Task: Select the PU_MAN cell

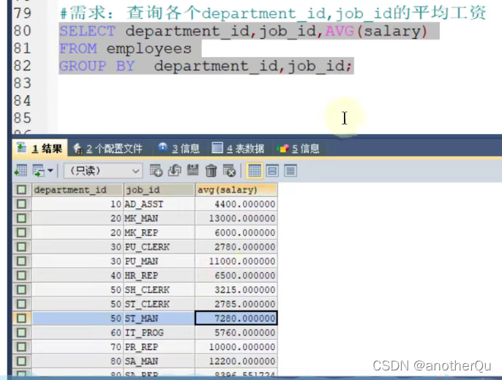Action: point(159,261)
